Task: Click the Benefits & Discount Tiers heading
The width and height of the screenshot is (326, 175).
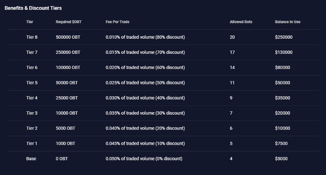Action: point(33,8)
